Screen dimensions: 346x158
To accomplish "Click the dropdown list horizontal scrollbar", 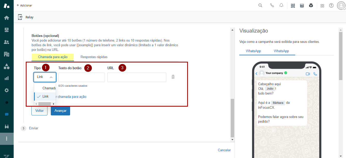I will click(x=45, y=104).
